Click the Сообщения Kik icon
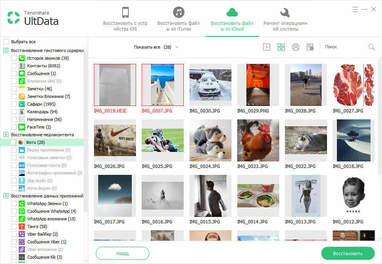This screenshot has height=264, width=382. (22, 257)
